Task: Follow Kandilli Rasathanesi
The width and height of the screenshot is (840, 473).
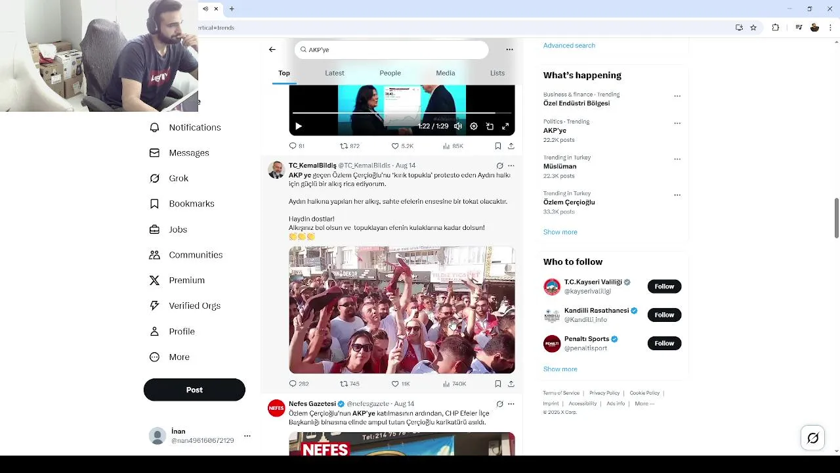Action: 664,315
